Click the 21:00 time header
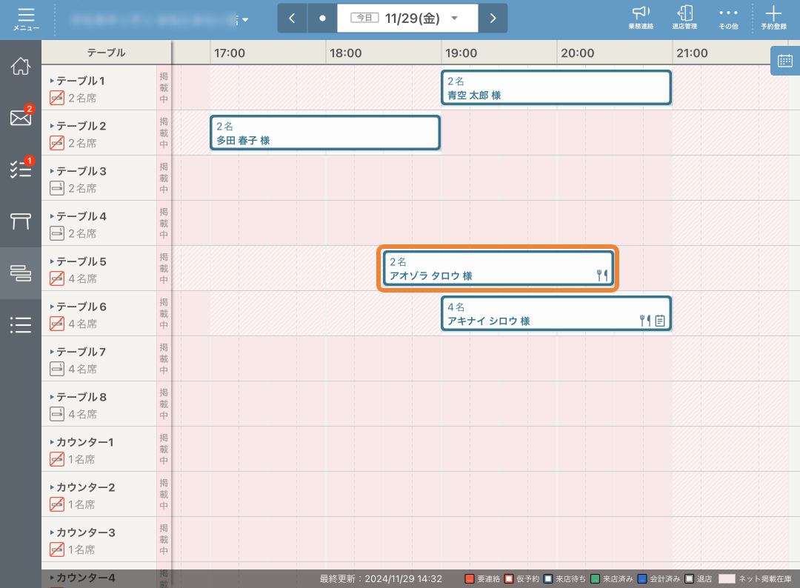This screenshot has height=588, width=800. pyautogui.click(x=692, y=53)
